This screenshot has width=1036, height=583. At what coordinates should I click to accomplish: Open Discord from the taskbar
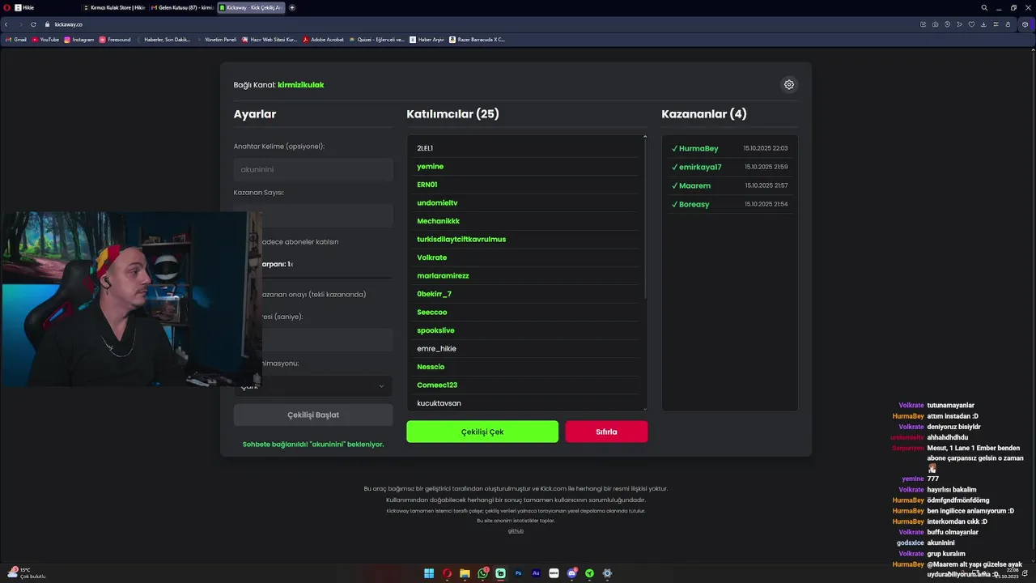(571, 573)
